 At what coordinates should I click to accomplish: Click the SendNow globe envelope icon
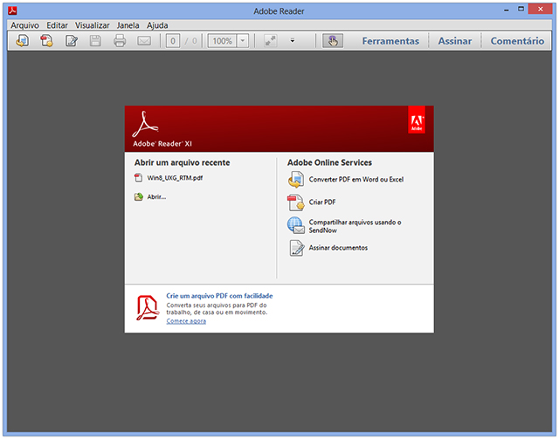(296, 225)
